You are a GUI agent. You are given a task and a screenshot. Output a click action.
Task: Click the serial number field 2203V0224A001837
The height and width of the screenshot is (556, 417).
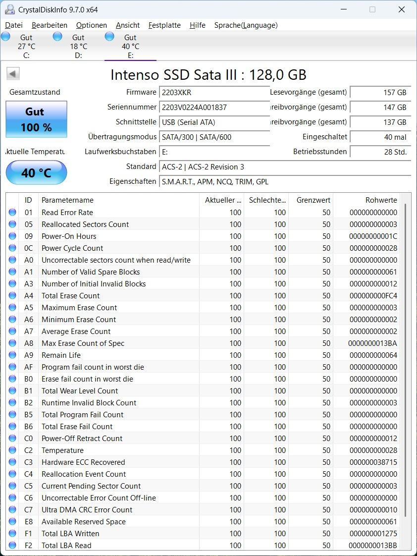(214, 108)
